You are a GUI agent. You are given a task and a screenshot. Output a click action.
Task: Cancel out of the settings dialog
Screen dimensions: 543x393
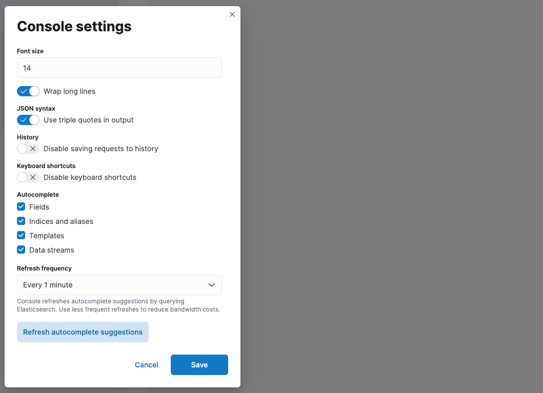point(146,365)
